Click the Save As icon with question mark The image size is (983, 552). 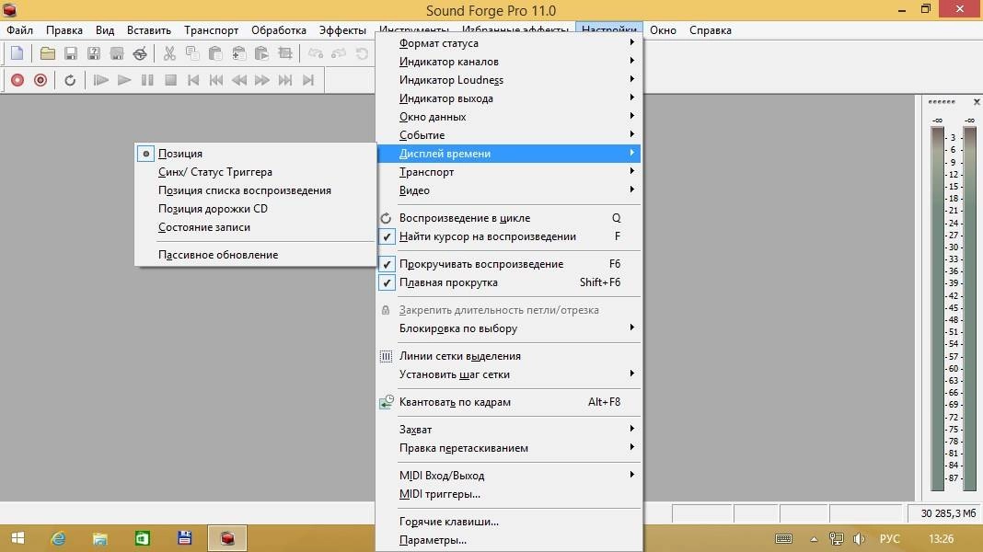click(93, 53)
